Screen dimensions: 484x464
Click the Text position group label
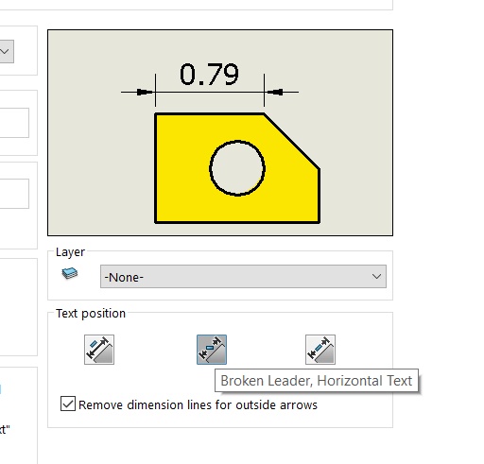tap(91, 314)
